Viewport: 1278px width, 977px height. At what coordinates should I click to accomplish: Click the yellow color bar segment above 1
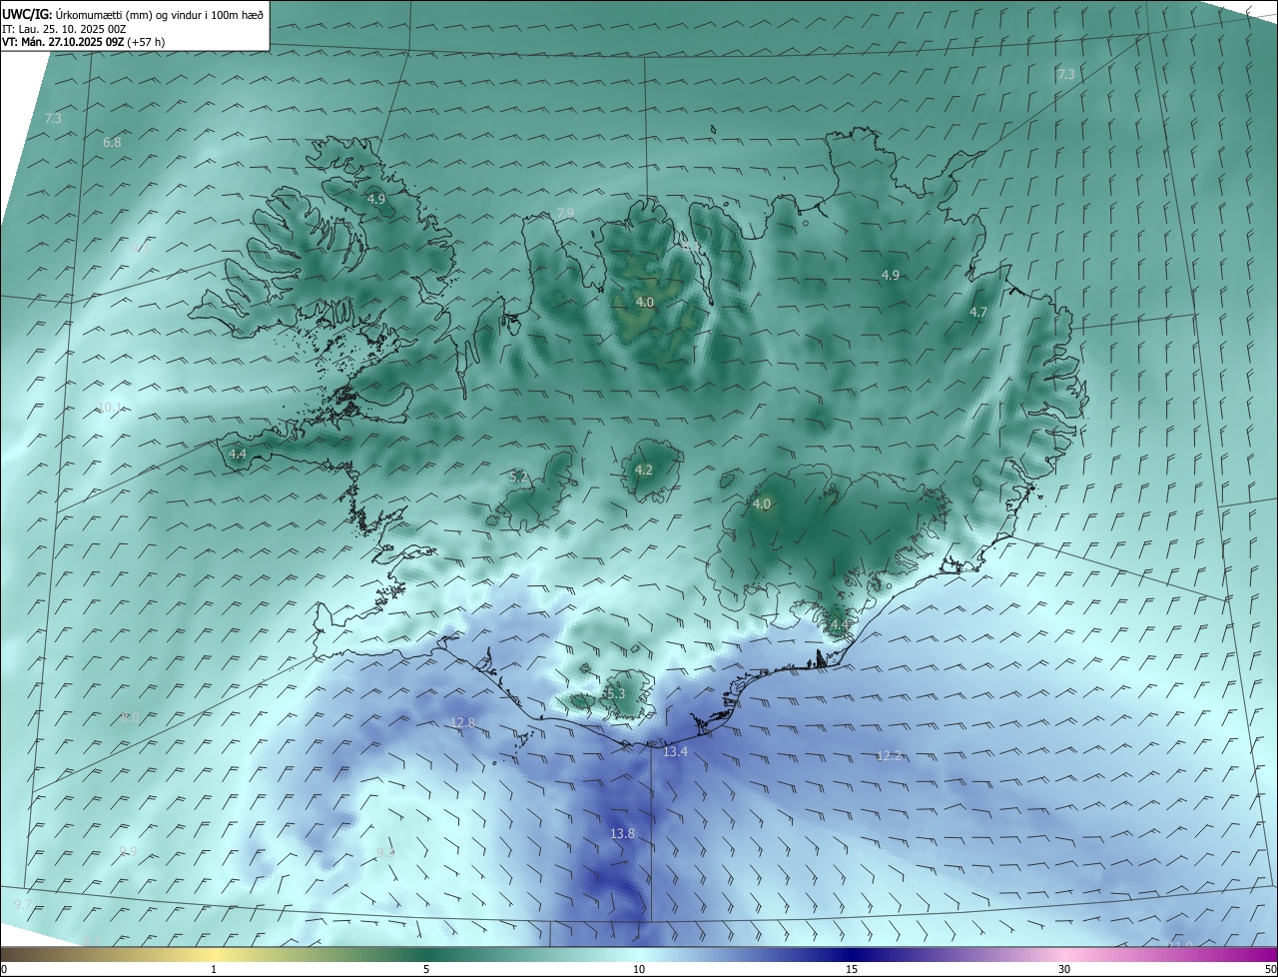(x=214, y=954)
